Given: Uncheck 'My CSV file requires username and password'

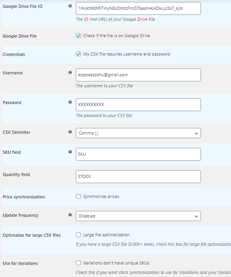Looking at the screenshot, I should [78, 54].
